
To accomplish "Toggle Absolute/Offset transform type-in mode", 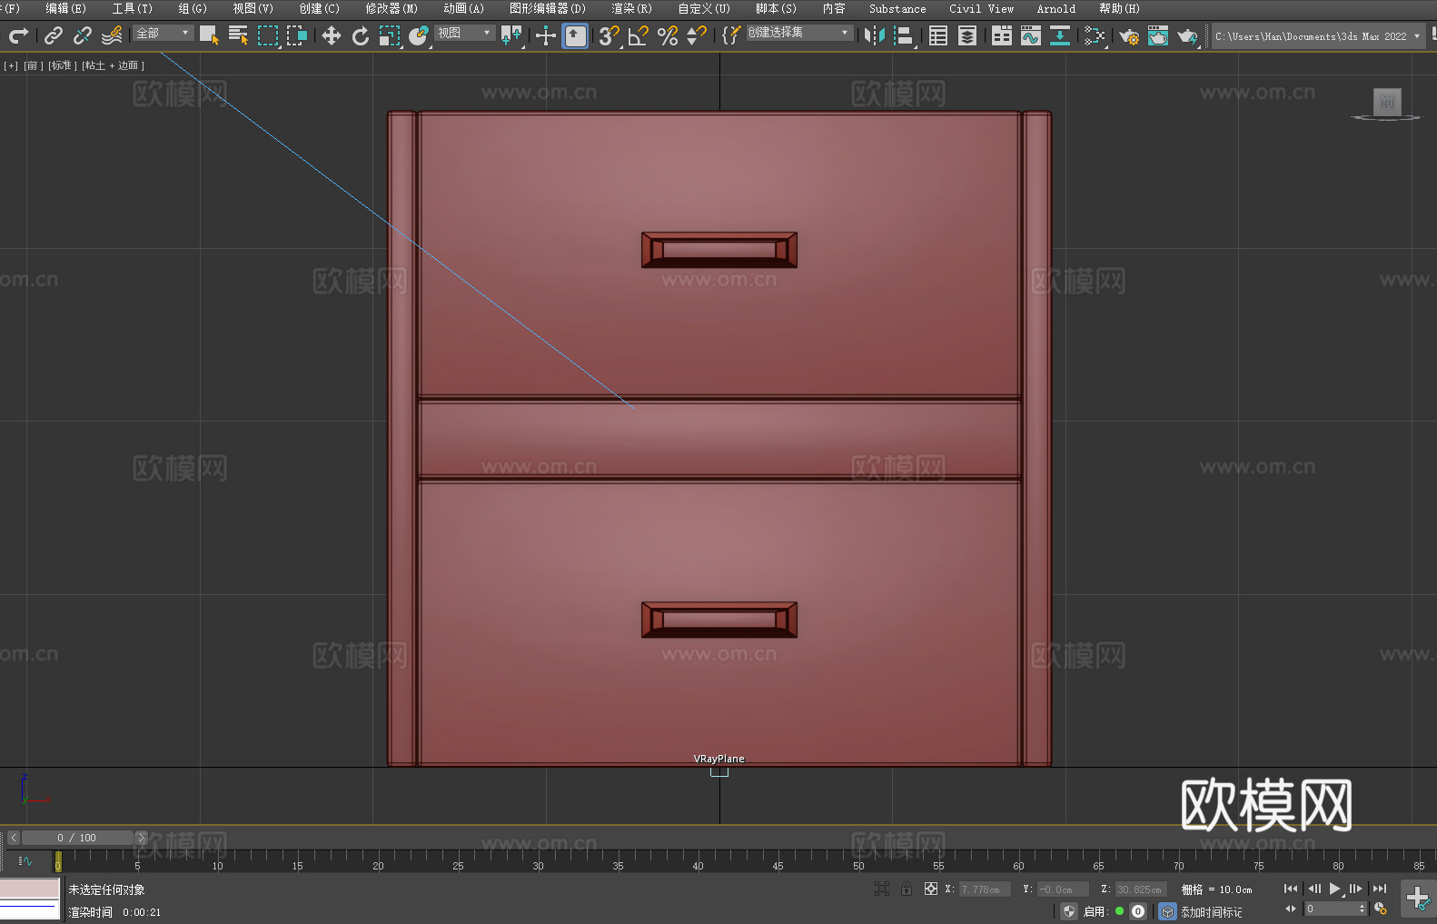I will [x=931, y=889].
